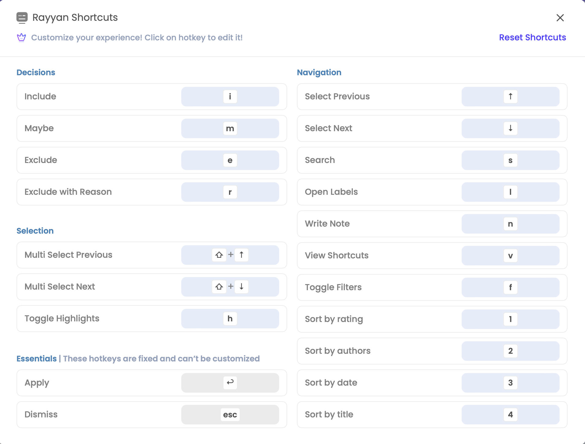The height and width of the screenshot is (444, 585).
Task: Edit the Sort by authors hotkey '2'
Action: pyautogui.click(x=510, y=351)
